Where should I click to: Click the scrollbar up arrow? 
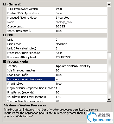(109, 4)
